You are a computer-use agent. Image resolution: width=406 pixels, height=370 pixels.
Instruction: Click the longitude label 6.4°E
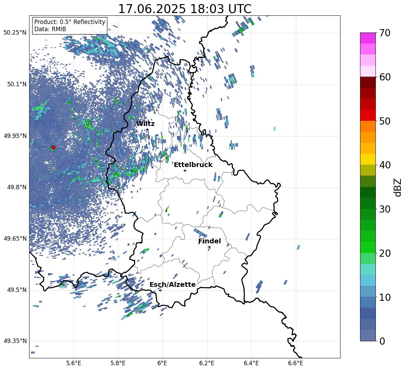tap(251, 363)
